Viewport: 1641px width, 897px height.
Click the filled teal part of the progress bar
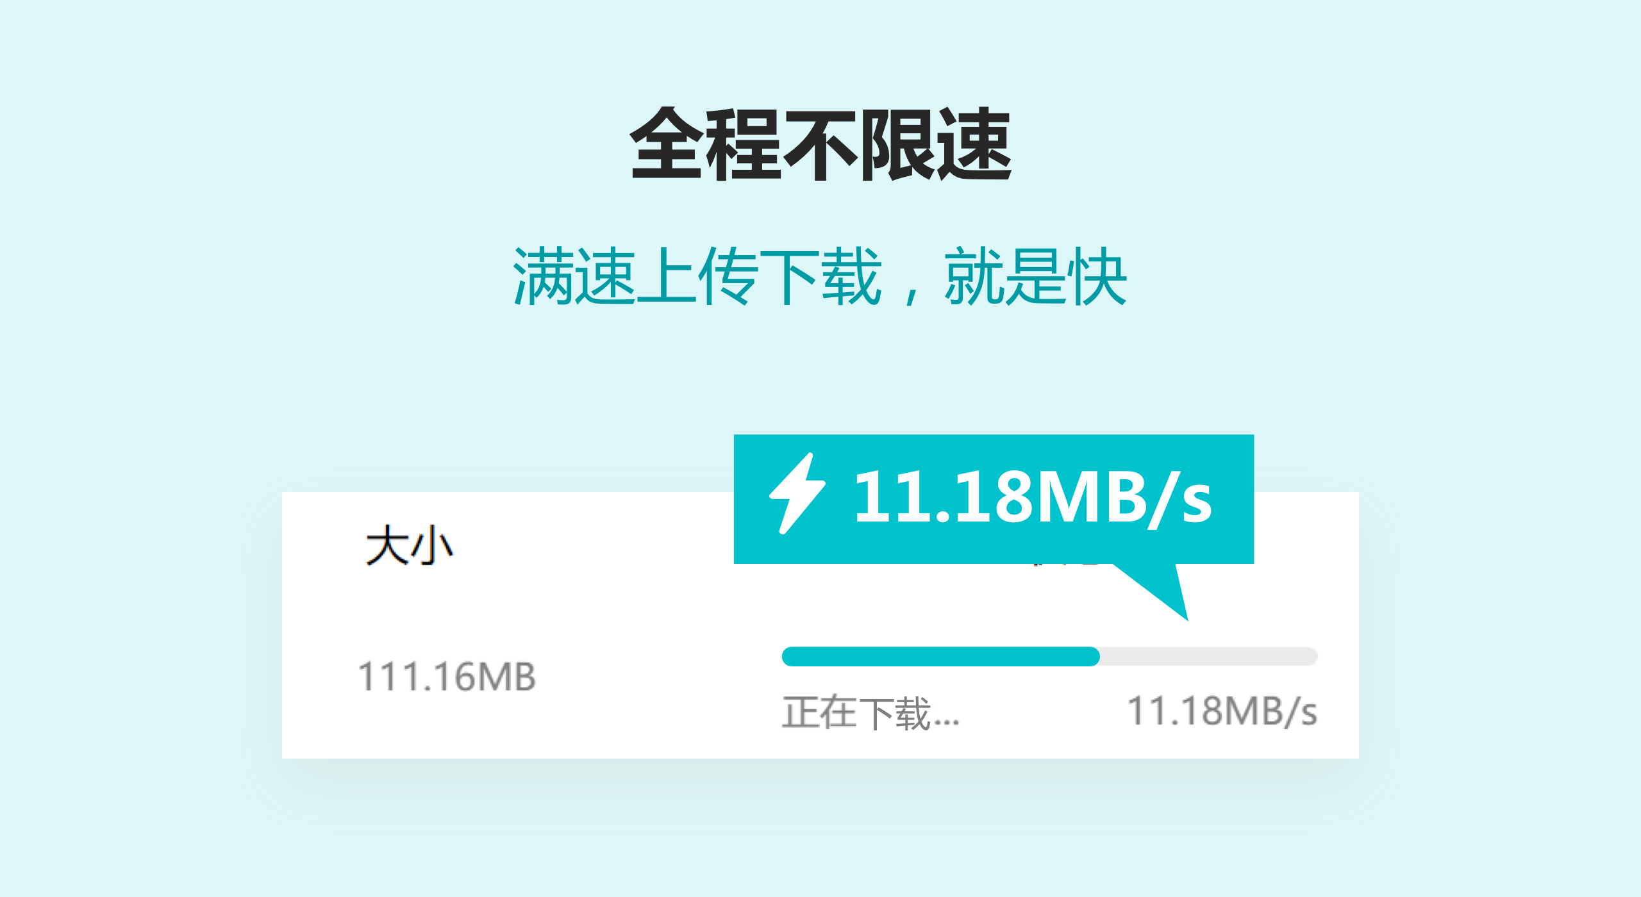point(940,657)
